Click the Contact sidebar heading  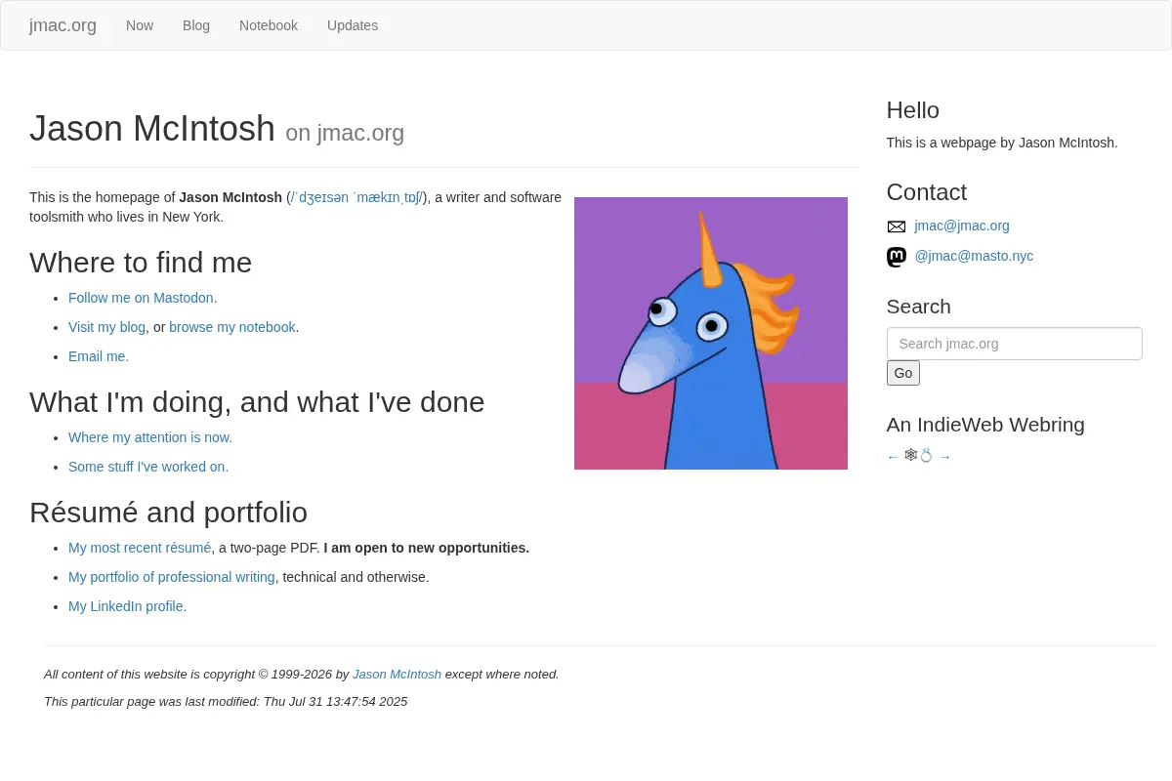coord(927,192)
